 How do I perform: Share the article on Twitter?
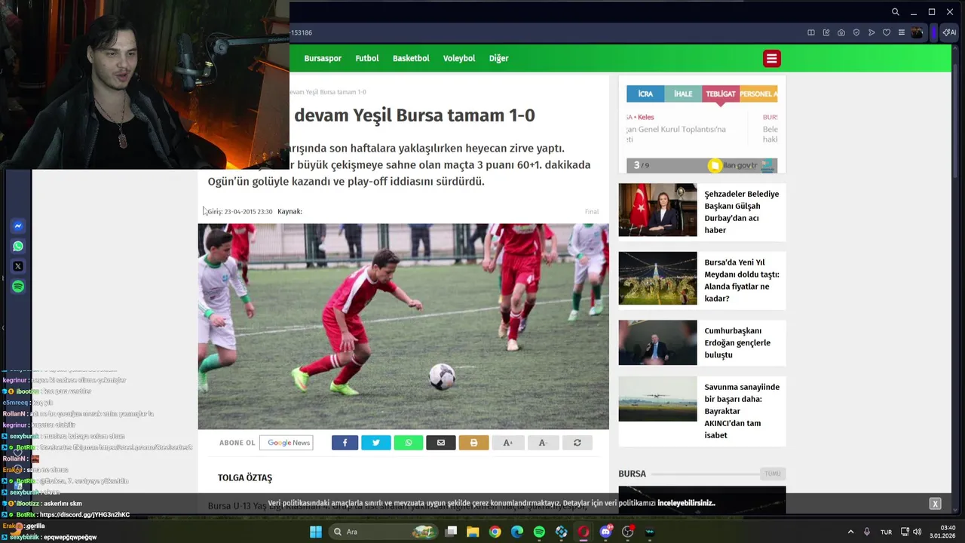pyautogui.click(x=376, y=443)
